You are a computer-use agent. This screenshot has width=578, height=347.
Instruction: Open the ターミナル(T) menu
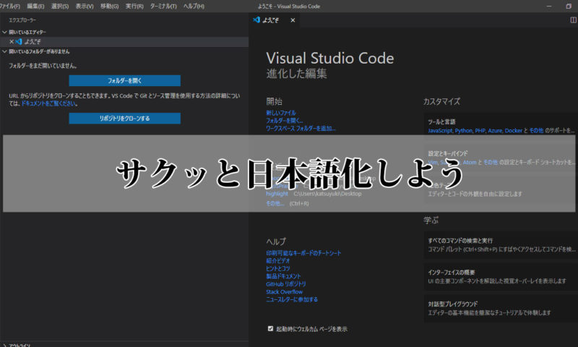(163, 7)
